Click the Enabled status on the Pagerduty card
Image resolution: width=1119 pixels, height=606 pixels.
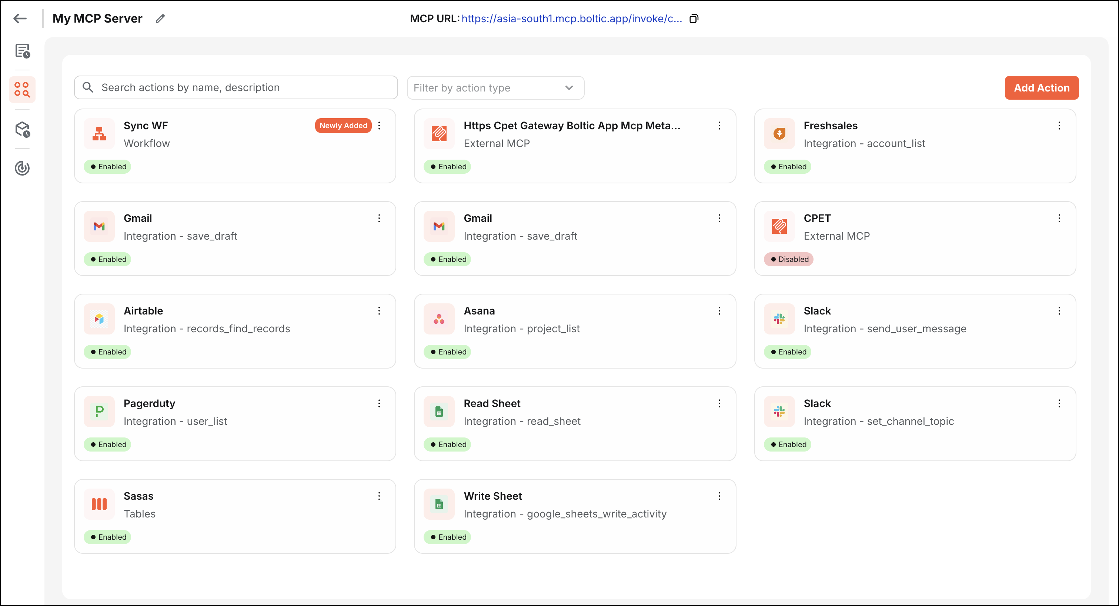point(108,444)
